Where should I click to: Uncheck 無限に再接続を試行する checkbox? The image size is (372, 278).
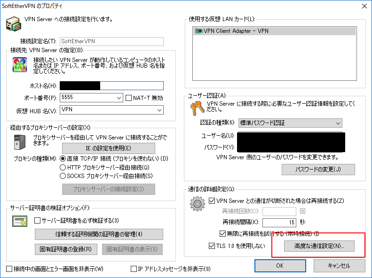click(222, 234)
